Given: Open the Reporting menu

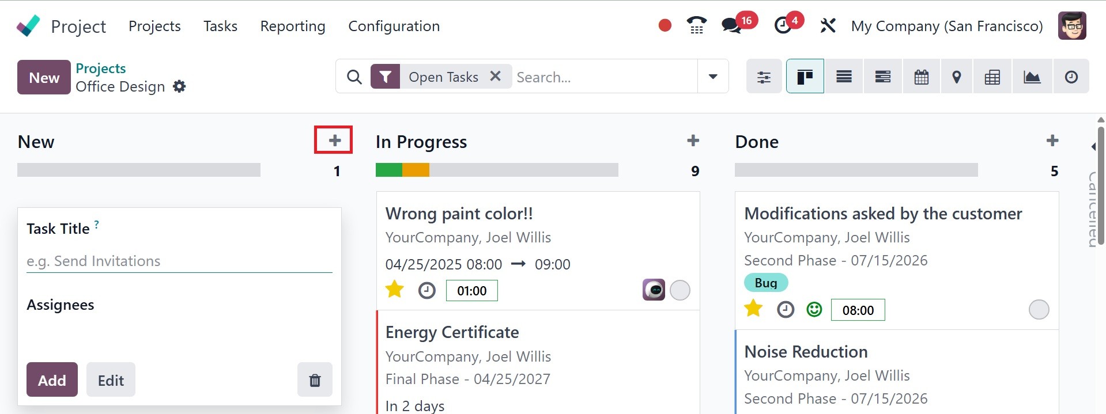Looking at the screenshot, I should click(x=293, y=26).
